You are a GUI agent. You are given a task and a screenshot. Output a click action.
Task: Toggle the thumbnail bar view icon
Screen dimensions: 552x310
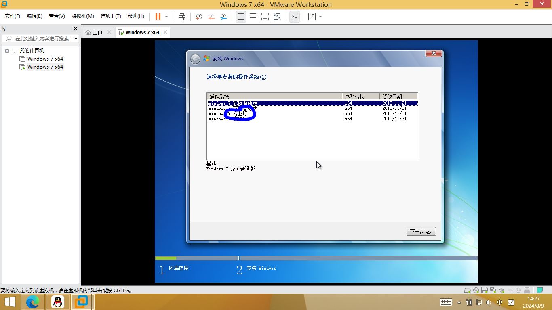tap(253, 17)
